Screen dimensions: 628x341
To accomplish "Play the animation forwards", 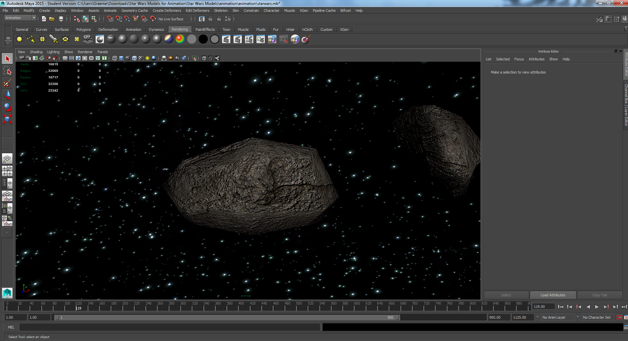I will pyautogui.click(x=597, y=307).
